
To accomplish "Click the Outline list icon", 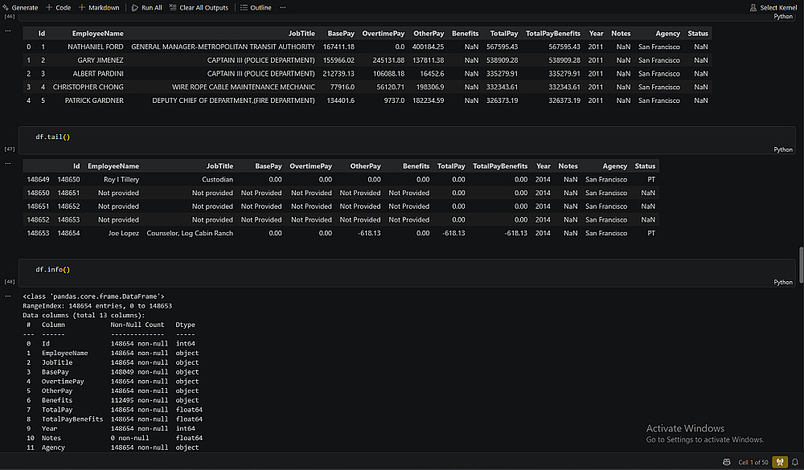I will pos(244,8).
